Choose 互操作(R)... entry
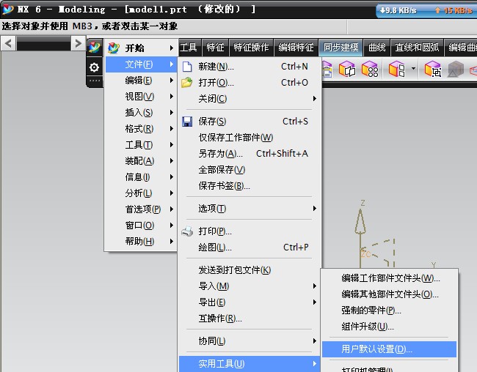The image size is (477, 372). pyautogui.click(x=250, y=319)
